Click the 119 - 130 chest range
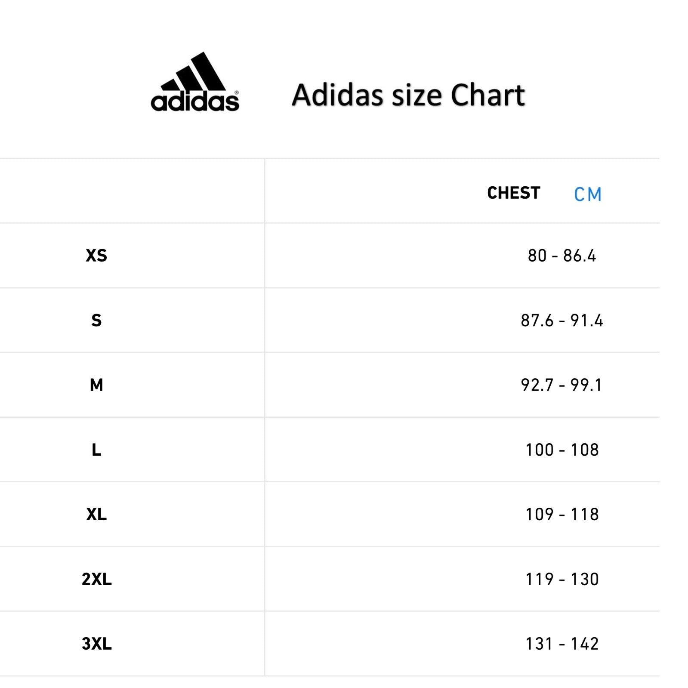 (562, 579)
